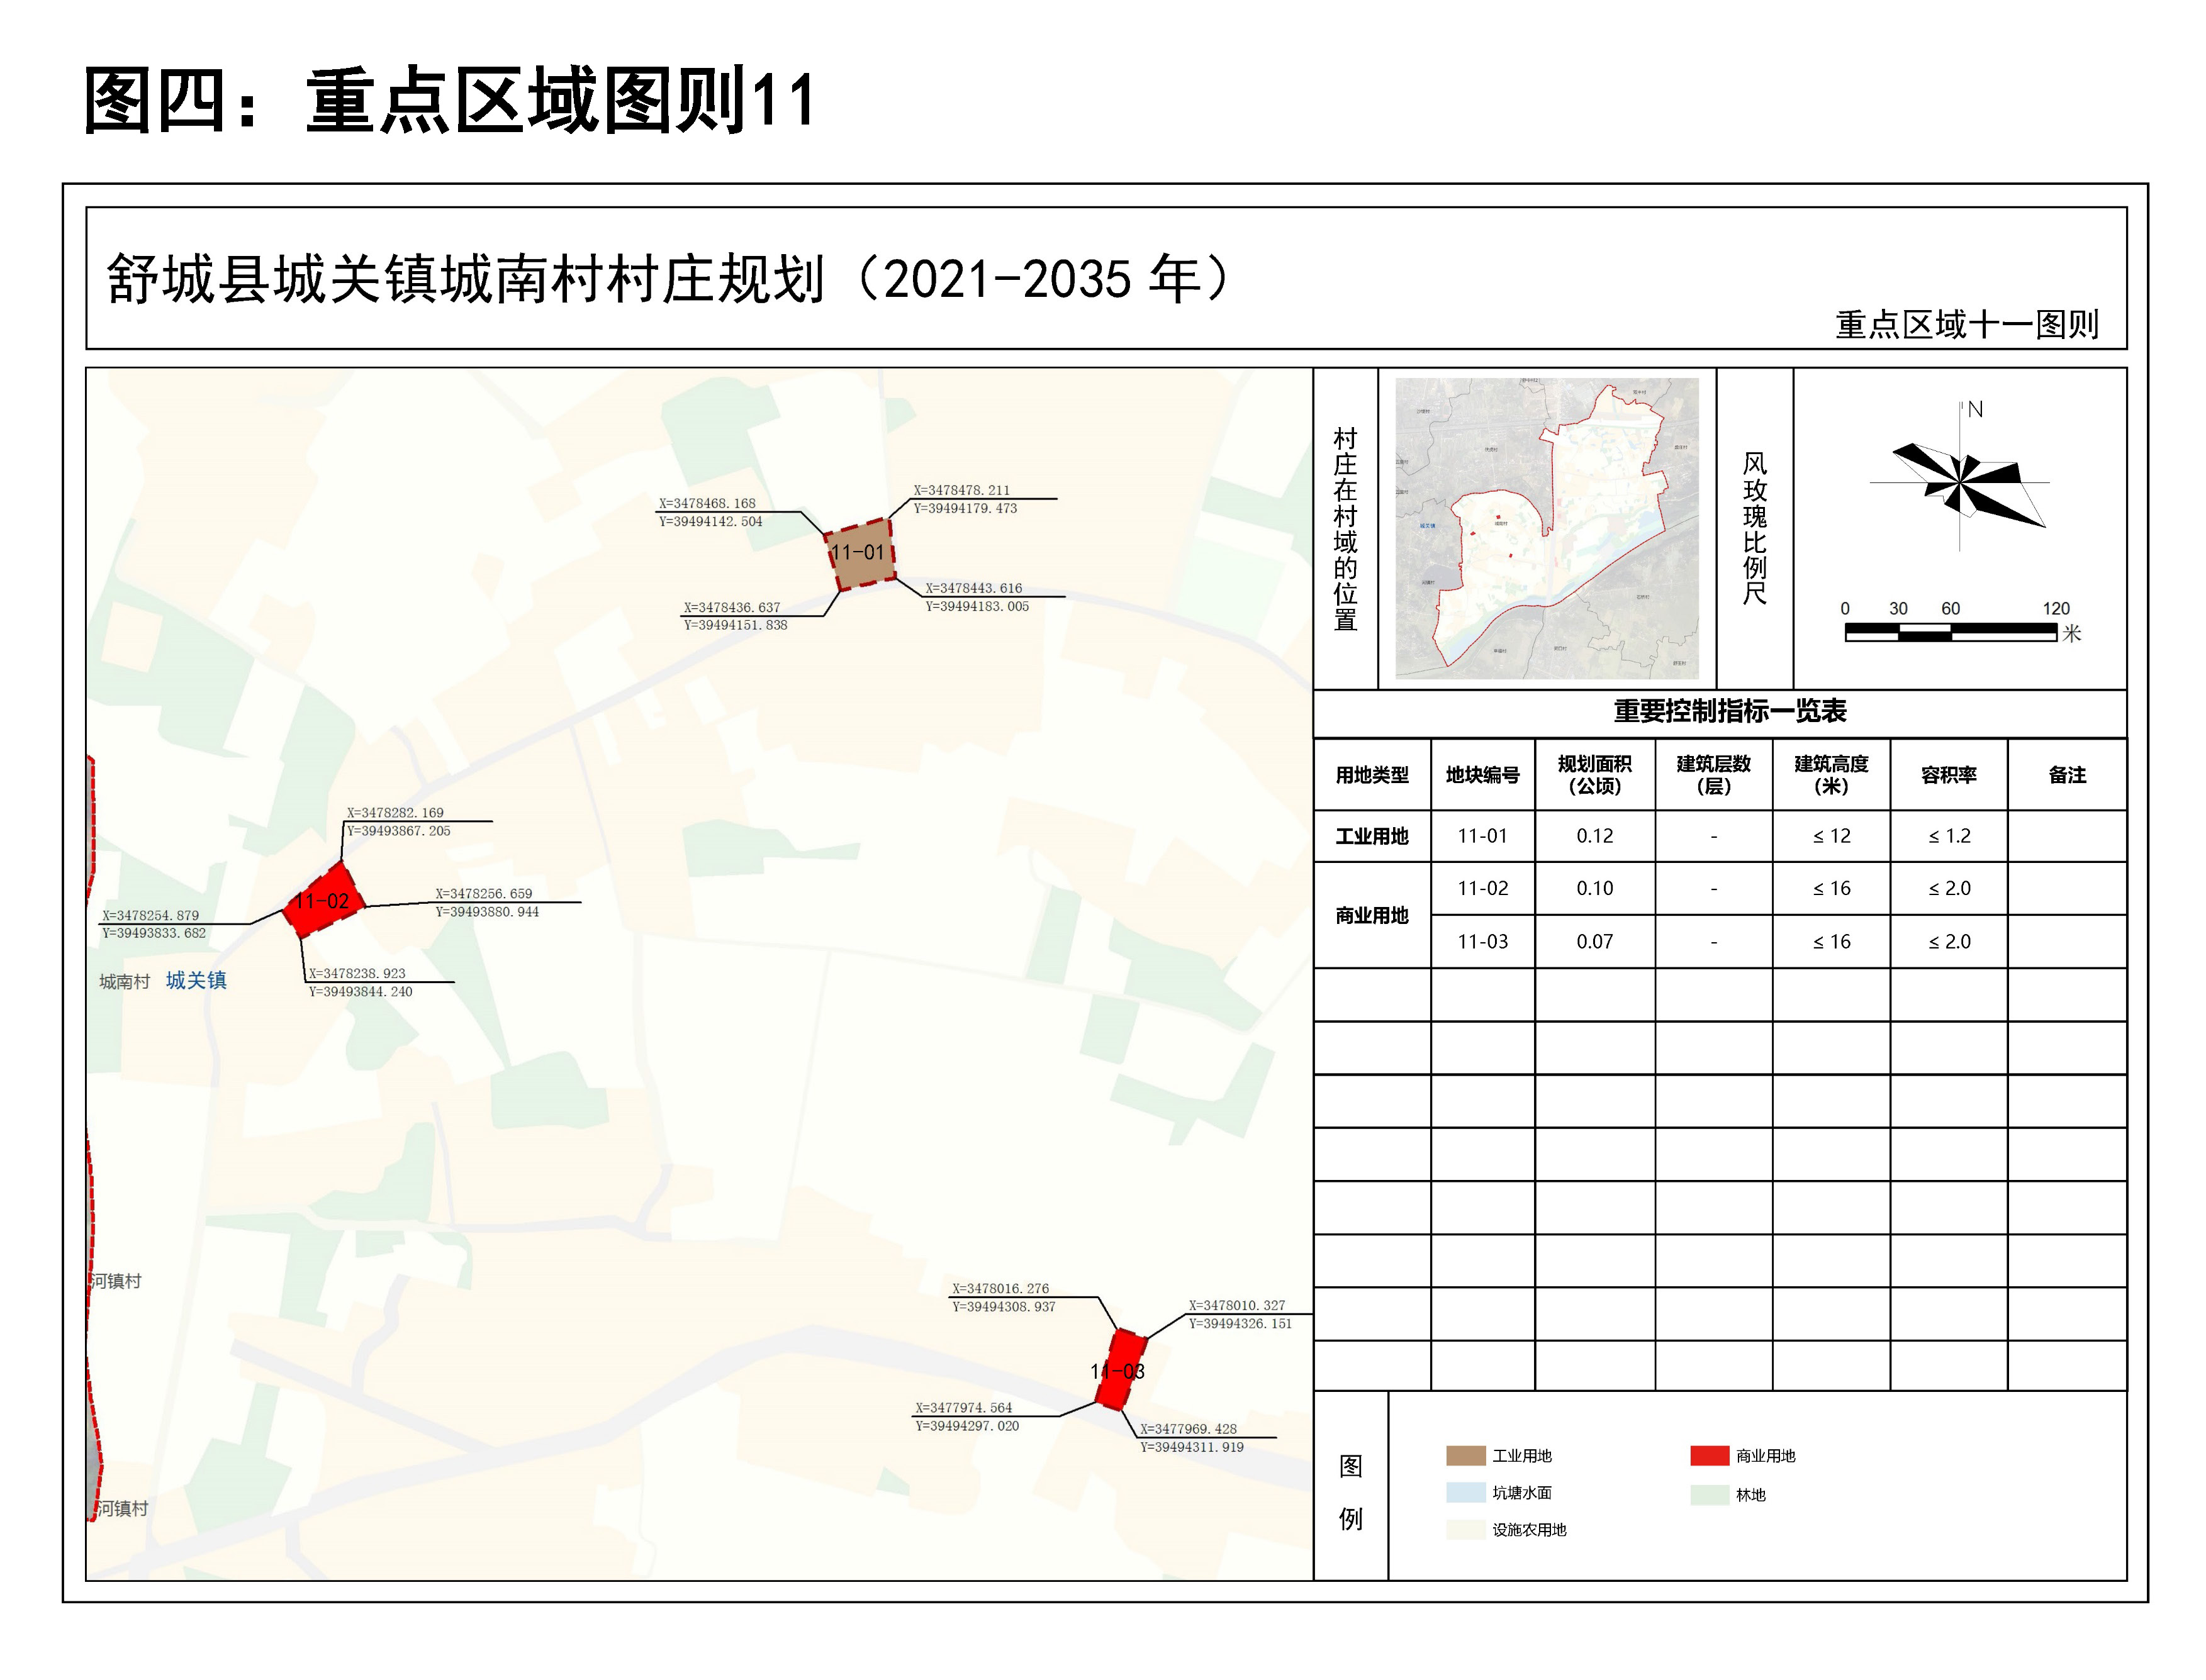Image resolution: width=2206 pixels, height=1680 pixels.
Task: Click the coordinate label X=3478468.168
Action: click(707, 503)
